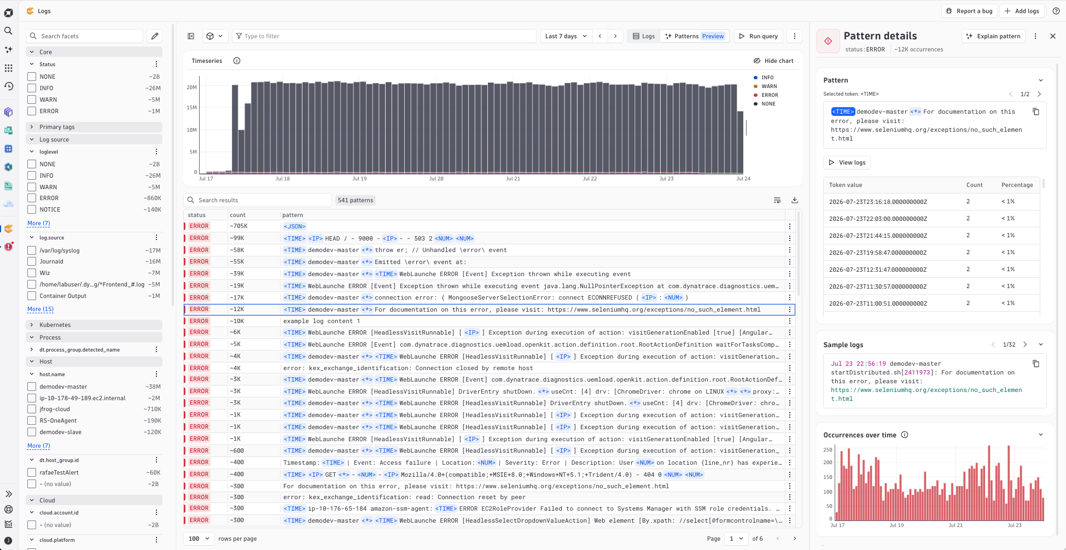The image size is (1066, 550).
Task: Toggle the WARN series in chart legend
Action: (x=765, y=86)
